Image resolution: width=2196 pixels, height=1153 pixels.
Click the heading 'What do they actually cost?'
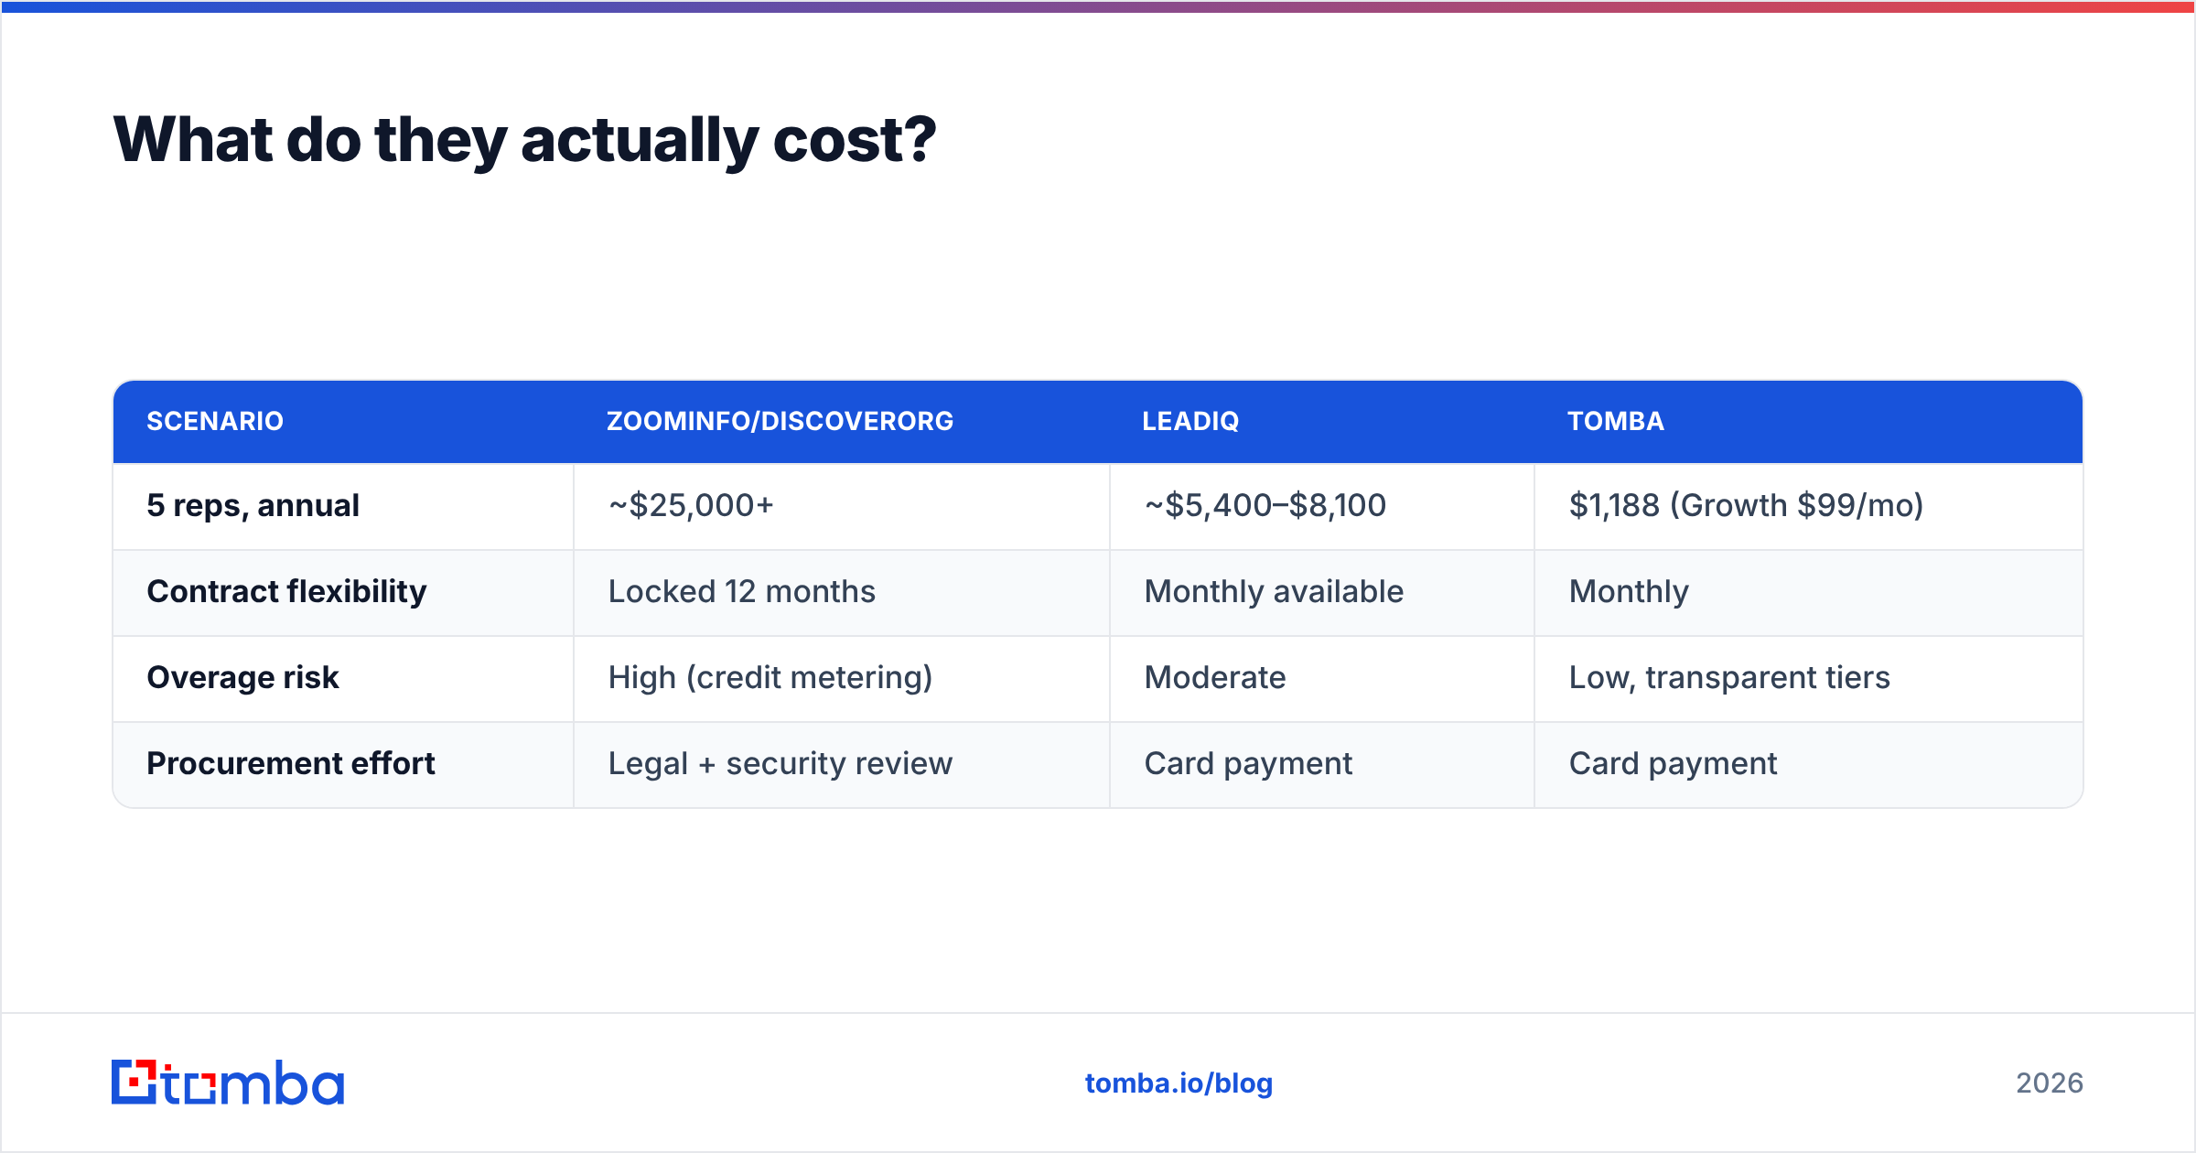525,140
